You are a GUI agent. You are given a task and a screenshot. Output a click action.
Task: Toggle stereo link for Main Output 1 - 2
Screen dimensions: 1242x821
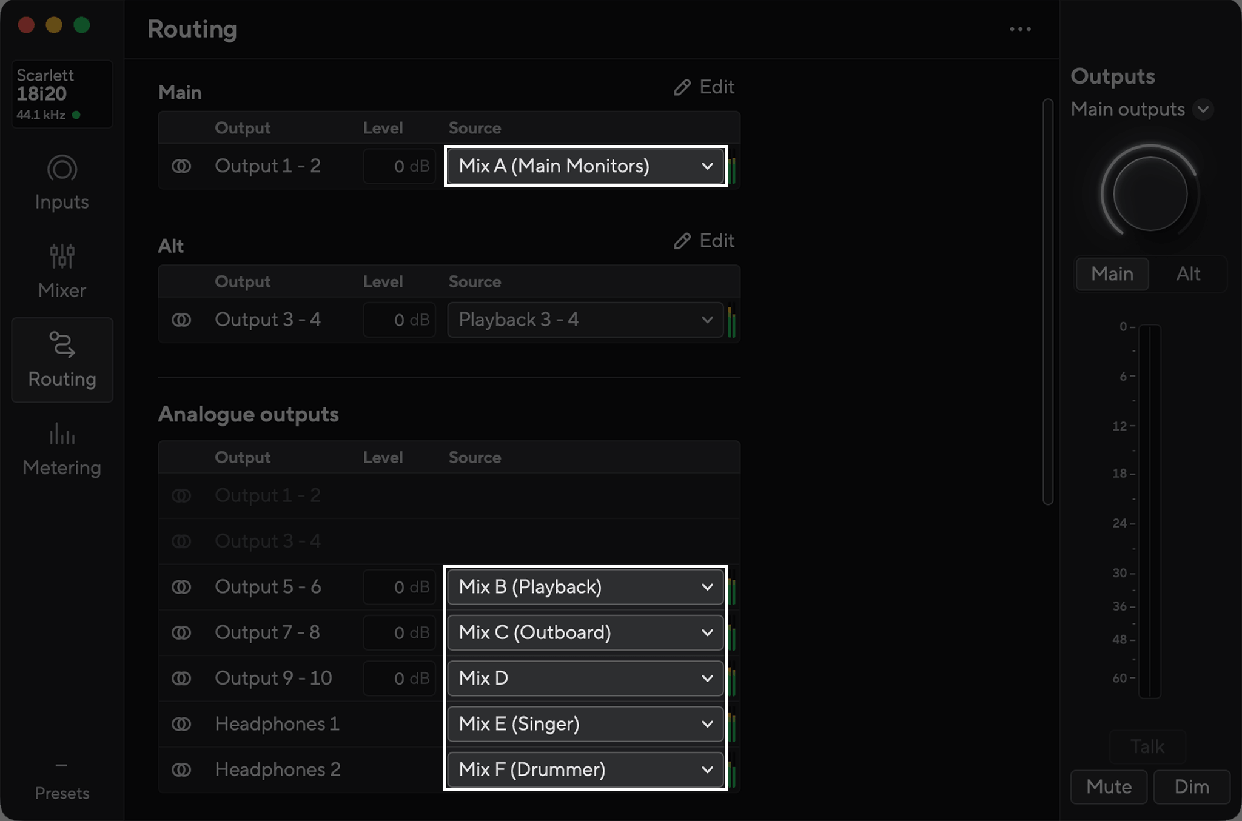click(x=181, y=166)
